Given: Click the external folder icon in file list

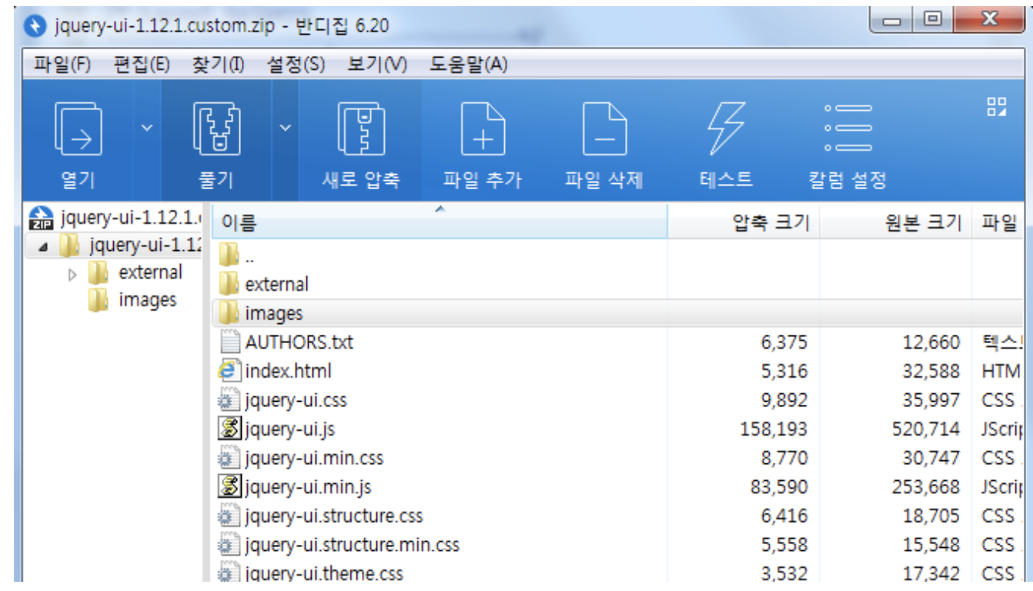Looking at the screenshot, I should pos(229,284).
